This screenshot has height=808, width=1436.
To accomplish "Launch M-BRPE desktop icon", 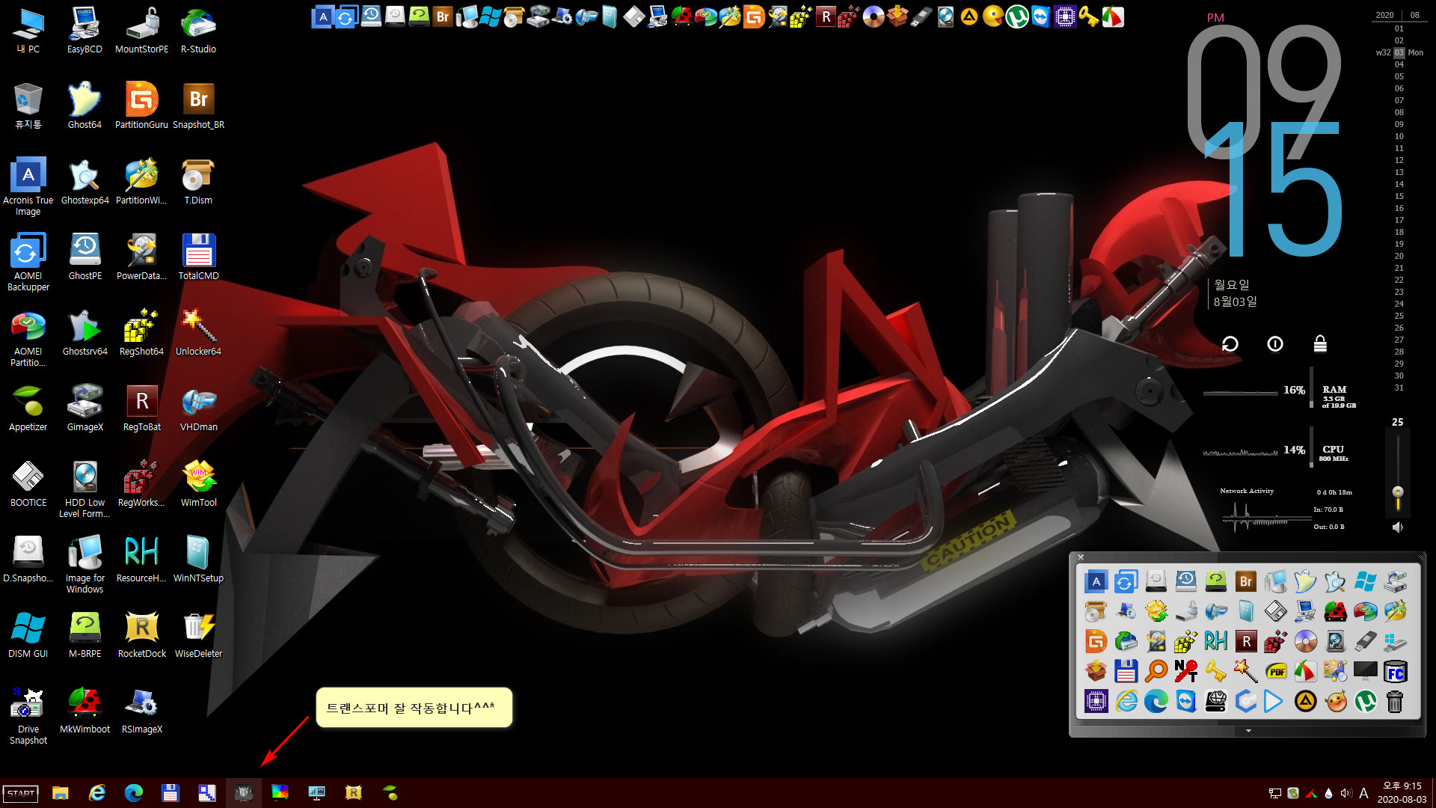I will 85,635.
